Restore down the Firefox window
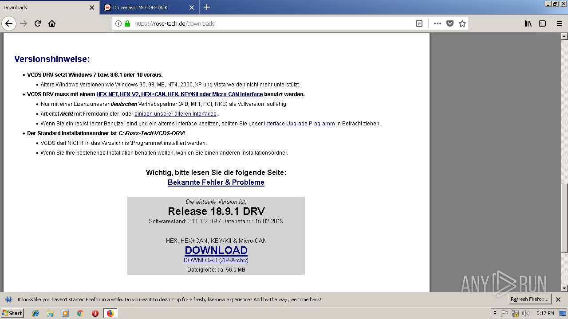Image resolution: width=568 pixels, height=319 pixels. coord(555,4)
